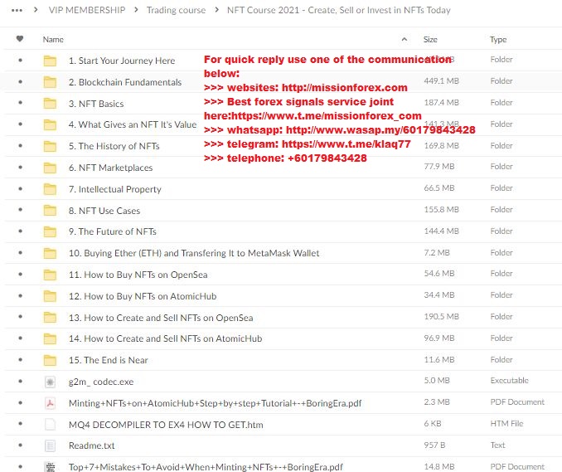This screenshot has height=472, width=562.
Task: Click folder icon for What Gives an NFT It's Value
Action: [50, 124]
